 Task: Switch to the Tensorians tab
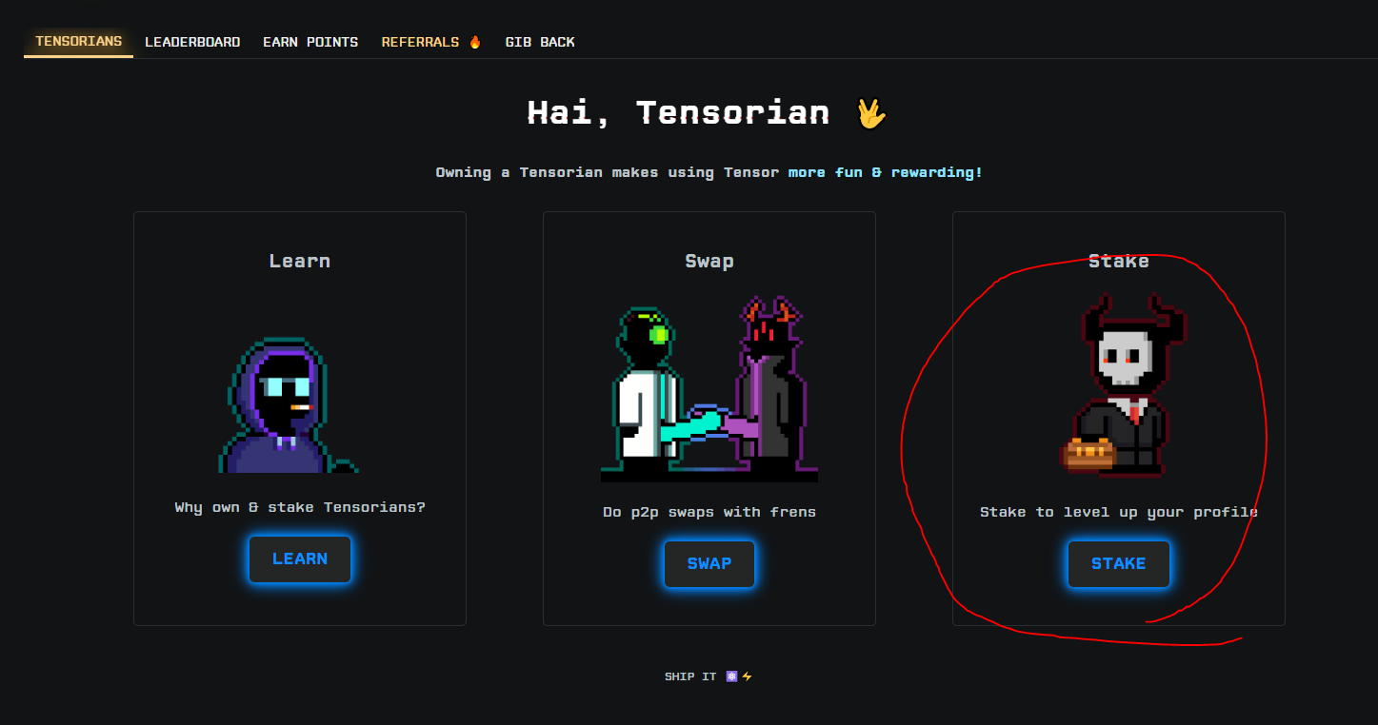point(79,42)
